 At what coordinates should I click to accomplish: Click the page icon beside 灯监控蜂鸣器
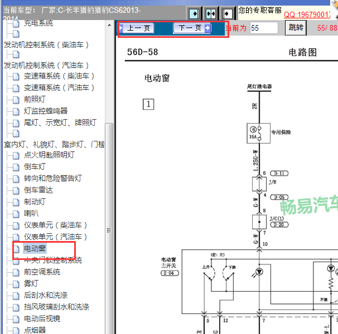[x=16, y=111]
